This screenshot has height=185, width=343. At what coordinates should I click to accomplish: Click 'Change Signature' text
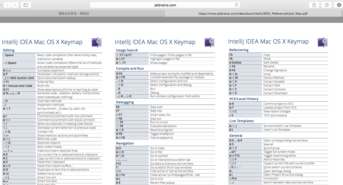click(x=275, y=70)
